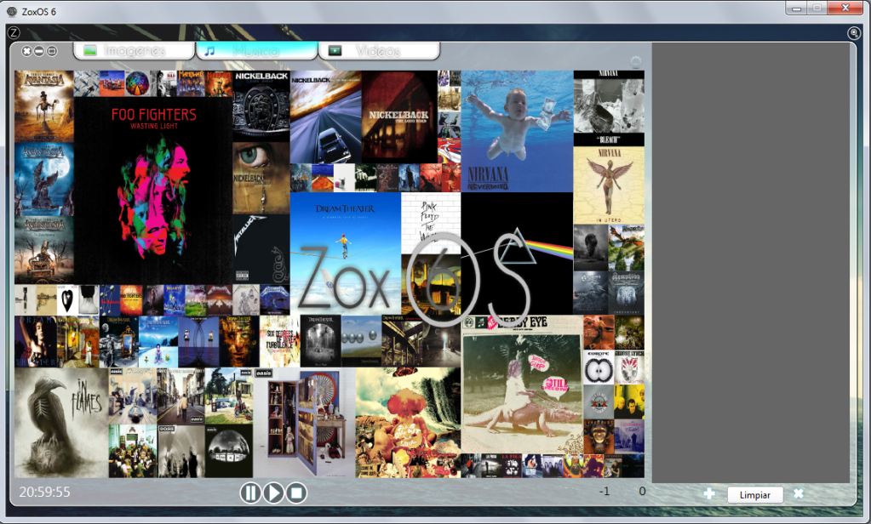Image resolution: width=871 pixels, height=524 pixels.
Task: Select topmost Avantasia scarecrow album cover
Action: [x=44, y=106]
